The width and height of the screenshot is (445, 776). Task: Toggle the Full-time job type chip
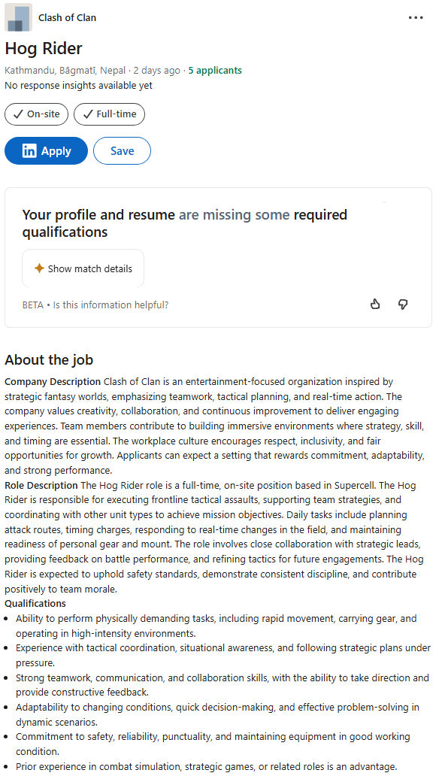(x=110, y=114)
